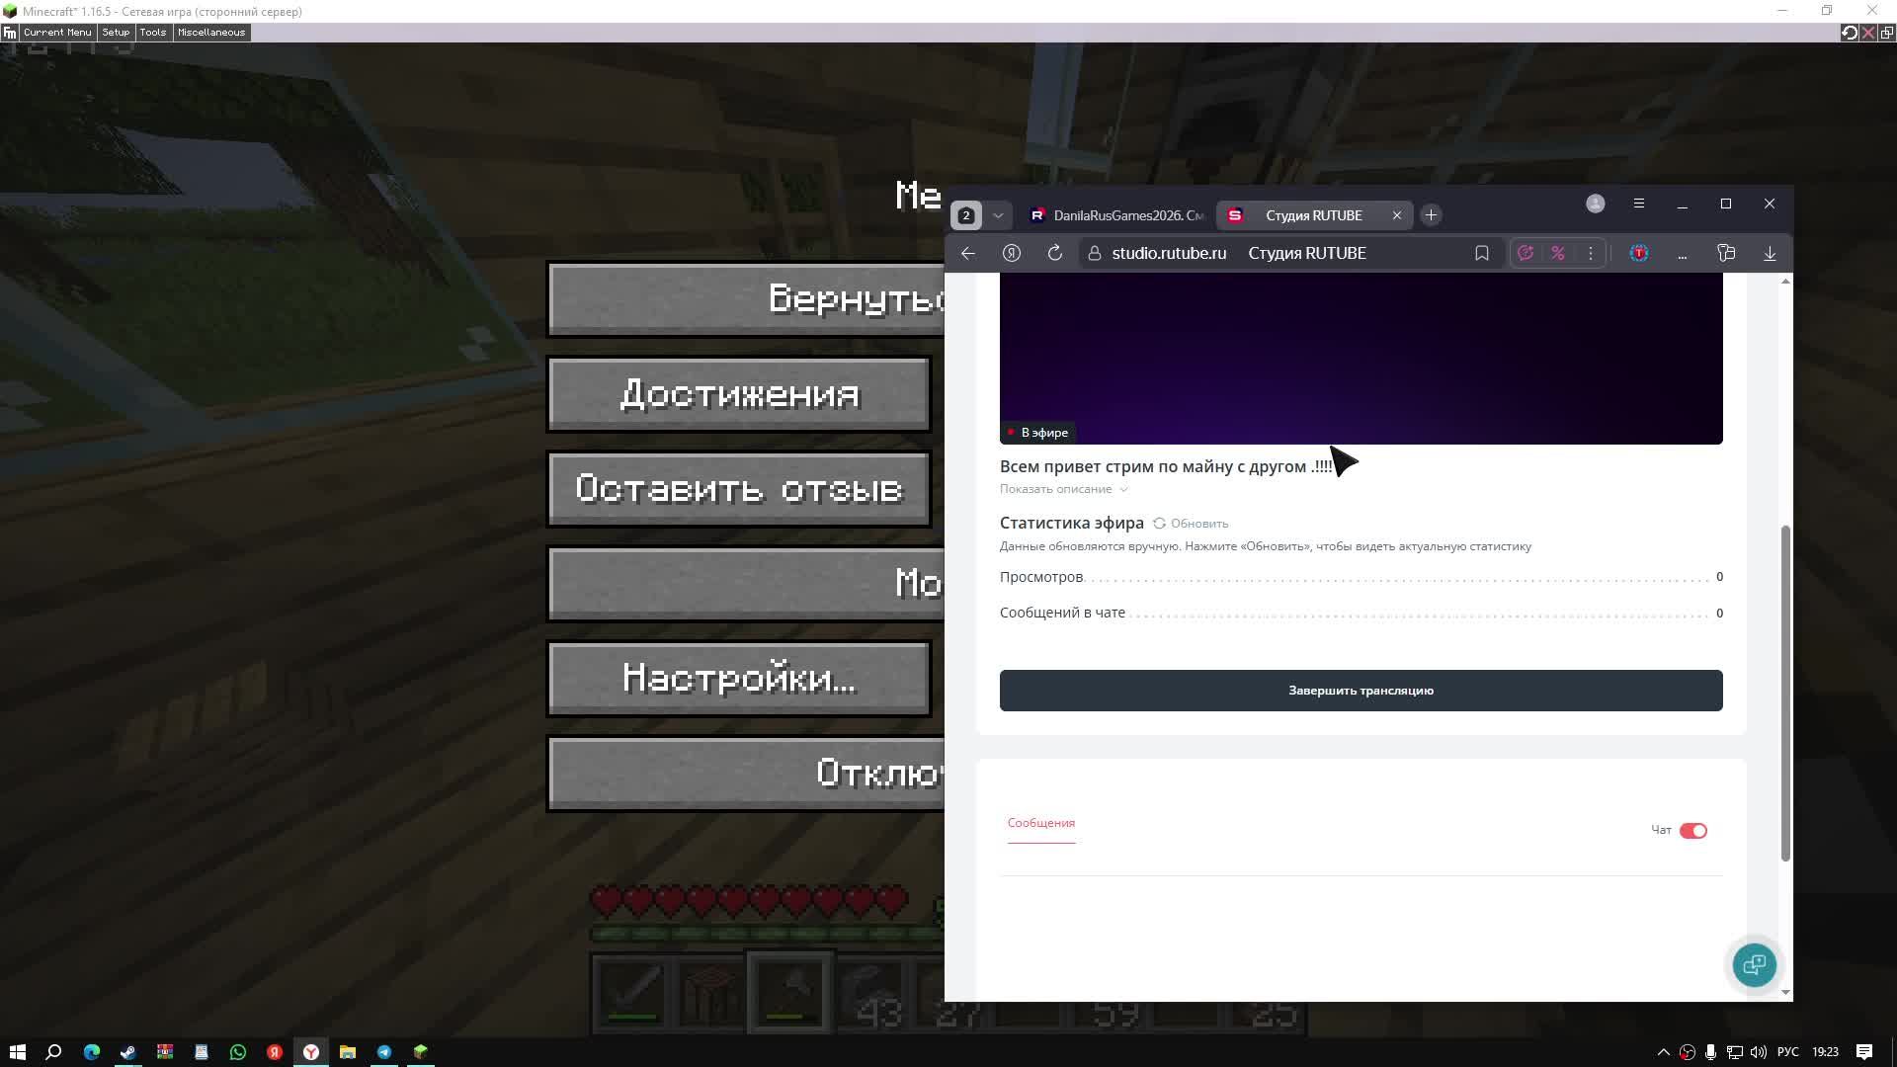Viewport: 1897px width, 1067px height.
Task: Click the Yandex home button icon
Action: pos(1011,253)
